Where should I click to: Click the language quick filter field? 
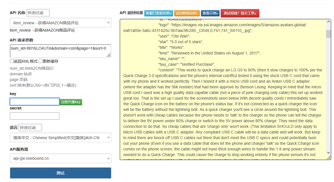[30, 128]
